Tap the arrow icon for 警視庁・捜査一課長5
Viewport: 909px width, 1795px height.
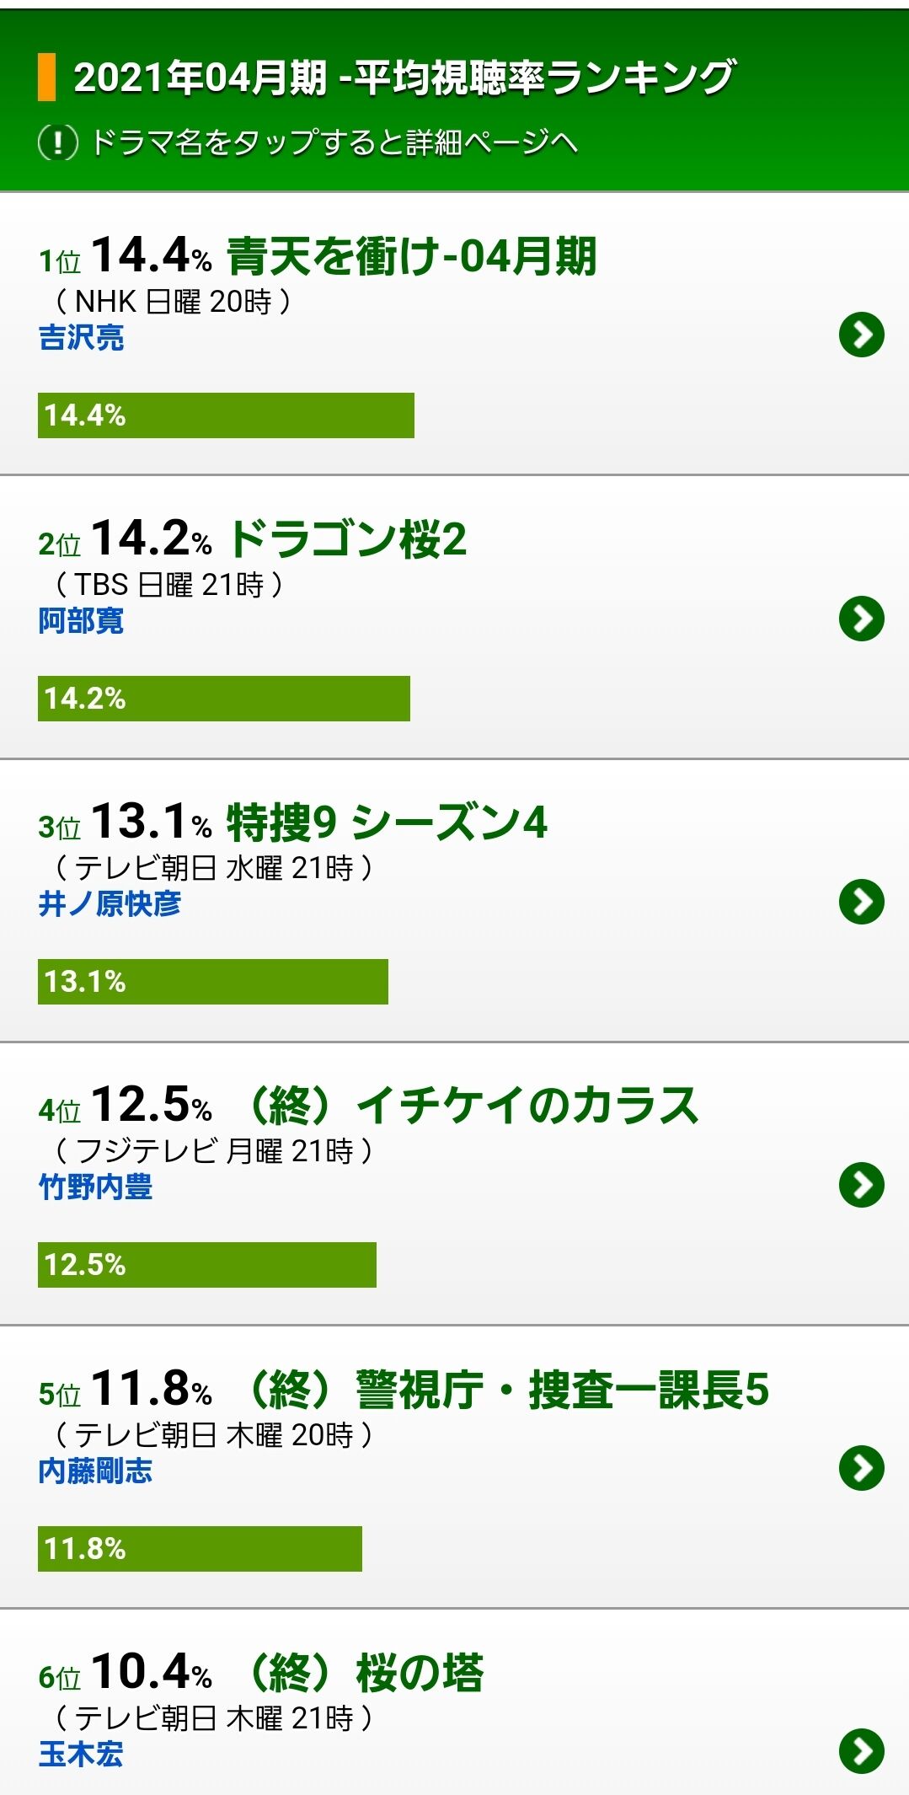coord(861,1468)
